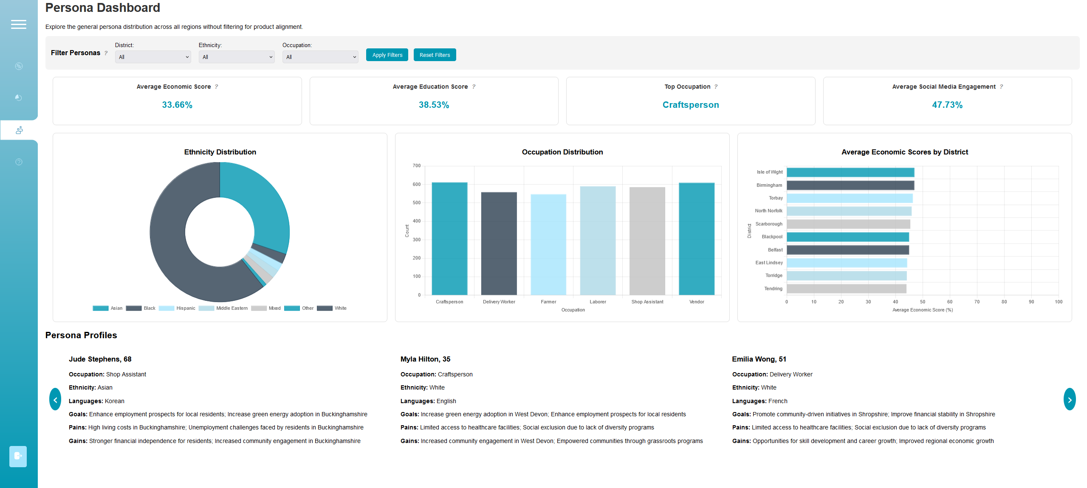
Task: Show help tooltip for Filter Personas
Action: (x=106, y=53)
